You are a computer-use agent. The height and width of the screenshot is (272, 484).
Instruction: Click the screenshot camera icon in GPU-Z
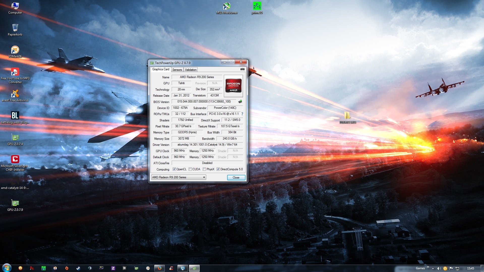pos(242,69)
